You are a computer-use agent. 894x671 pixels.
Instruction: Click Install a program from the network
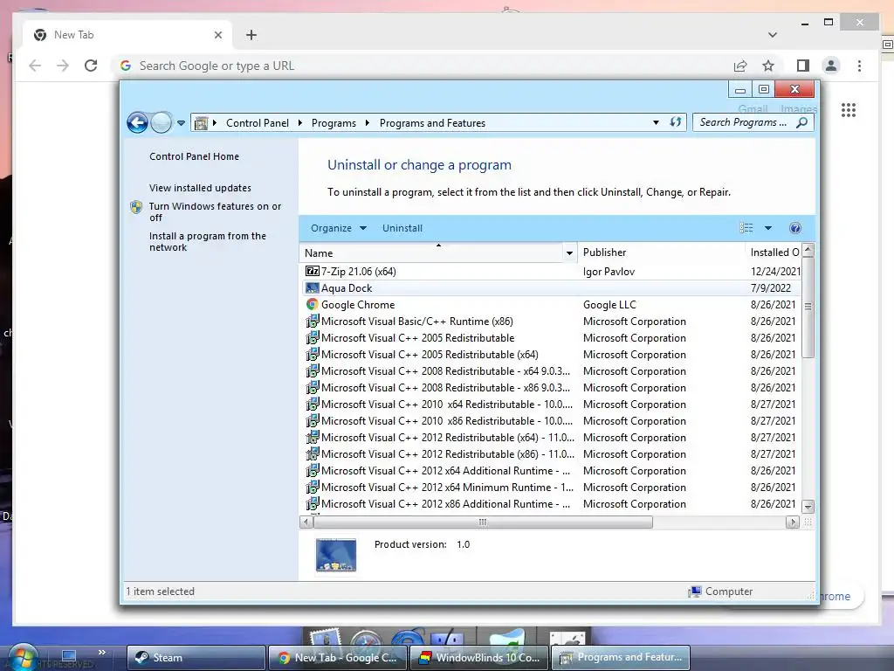pos(208,241)
